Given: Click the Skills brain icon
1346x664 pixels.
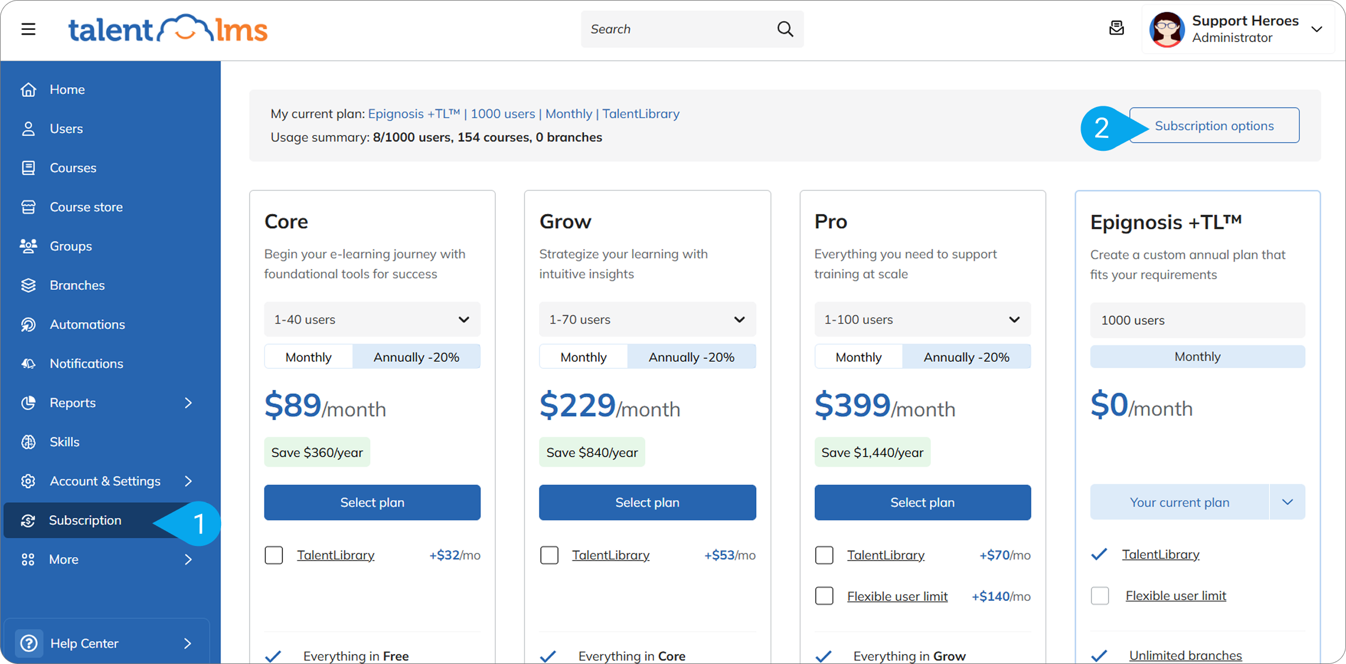Looking at the screenshot, I should [x=28, y=442].
